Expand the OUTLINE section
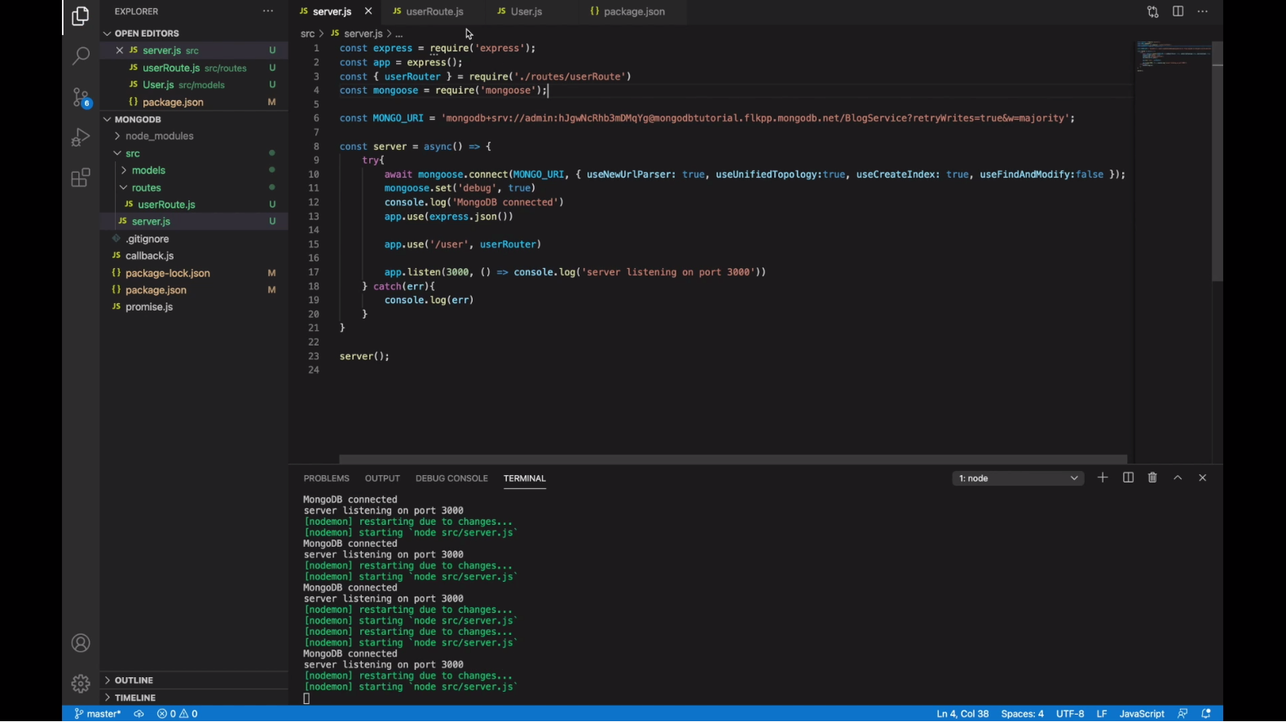Screen dimensions: 1286x722 coord(134,680)
